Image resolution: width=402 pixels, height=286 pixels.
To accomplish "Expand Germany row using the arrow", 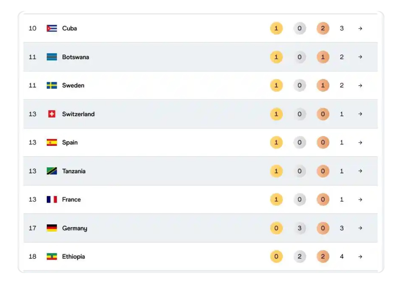I will (360, 228).
